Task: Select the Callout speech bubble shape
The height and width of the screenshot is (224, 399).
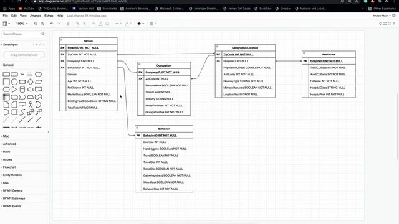Action: click(x=22, y=105)
